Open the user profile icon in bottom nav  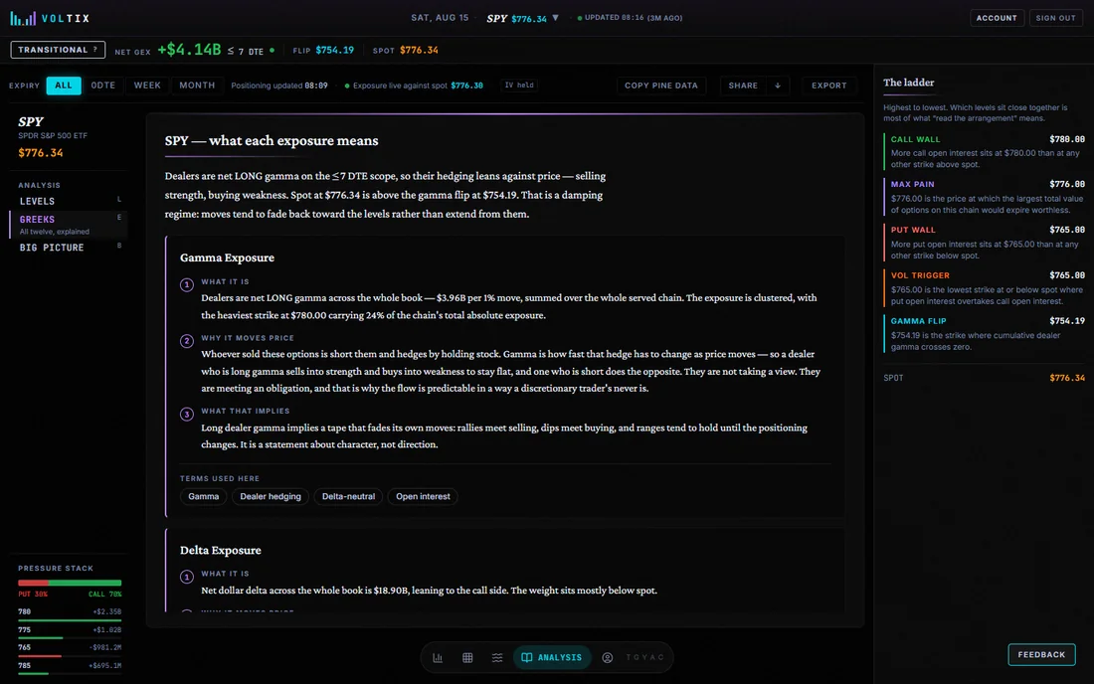[x=607, y=657]
